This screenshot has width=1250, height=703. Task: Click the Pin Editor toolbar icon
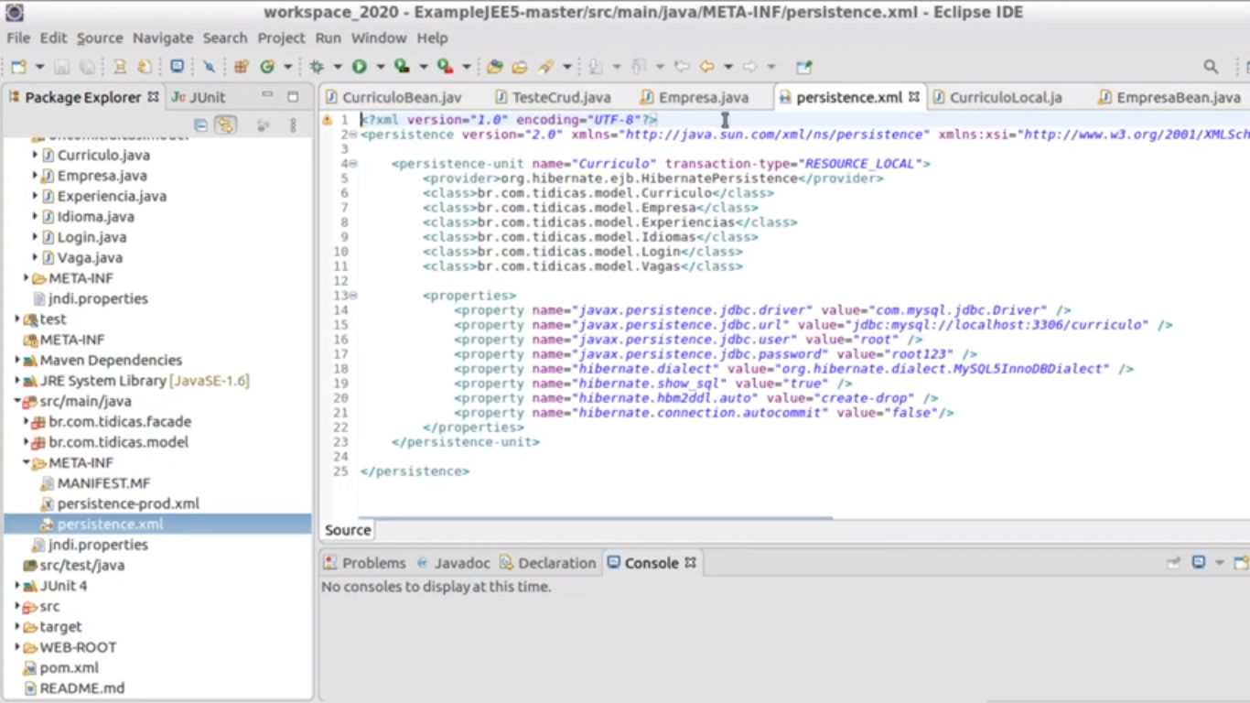(803, 67)
